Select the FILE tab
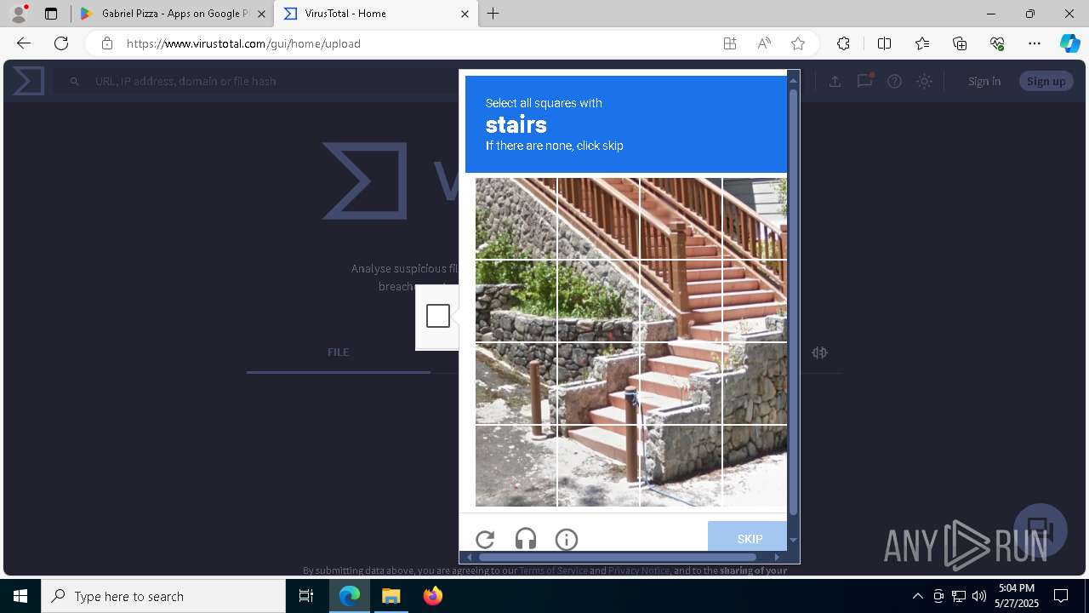This screenshot has height=613, width=1089. coord(338,352)
